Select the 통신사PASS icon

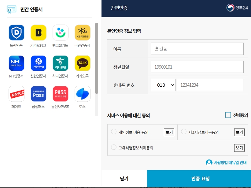click(61, 94)
